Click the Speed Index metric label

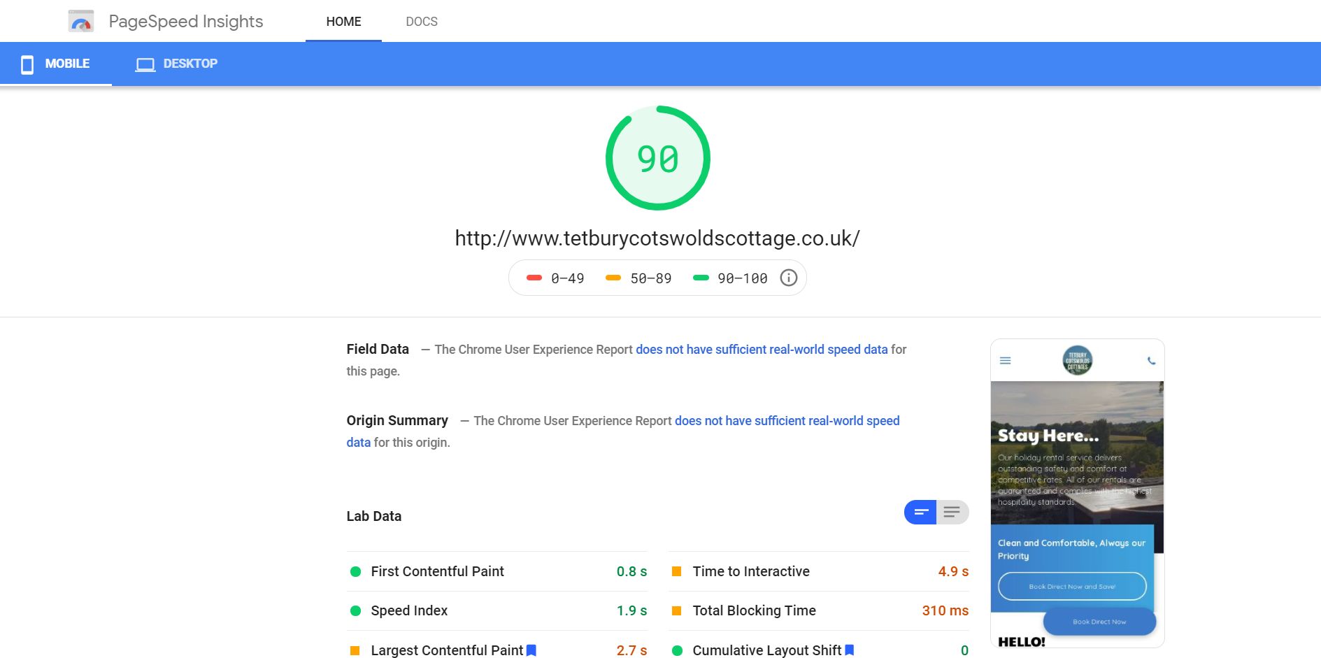(409, 610)
